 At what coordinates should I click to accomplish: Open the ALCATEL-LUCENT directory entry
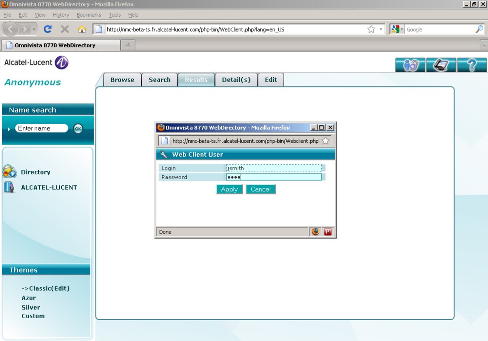[x=49, y=187]
